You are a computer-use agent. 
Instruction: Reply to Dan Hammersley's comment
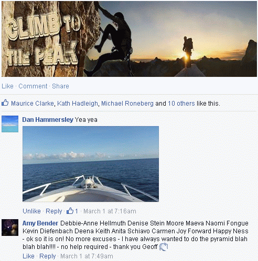pos(54,211)
